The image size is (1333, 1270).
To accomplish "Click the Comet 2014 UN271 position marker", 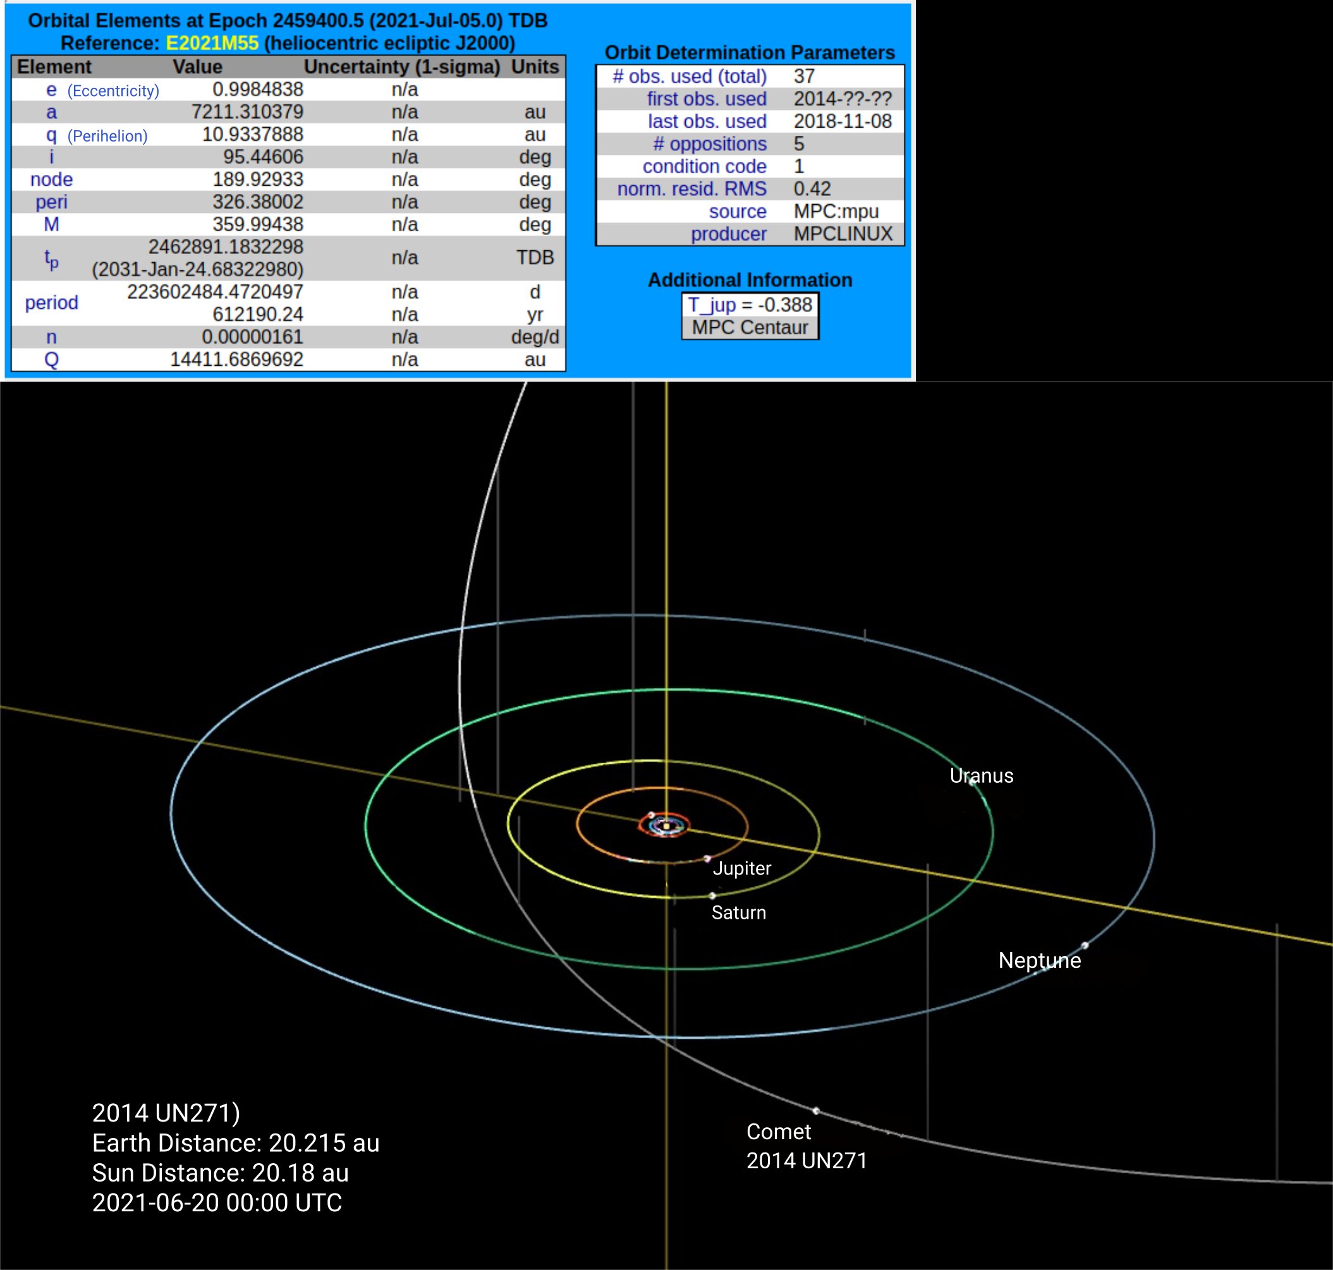I will pos(816,1111).
